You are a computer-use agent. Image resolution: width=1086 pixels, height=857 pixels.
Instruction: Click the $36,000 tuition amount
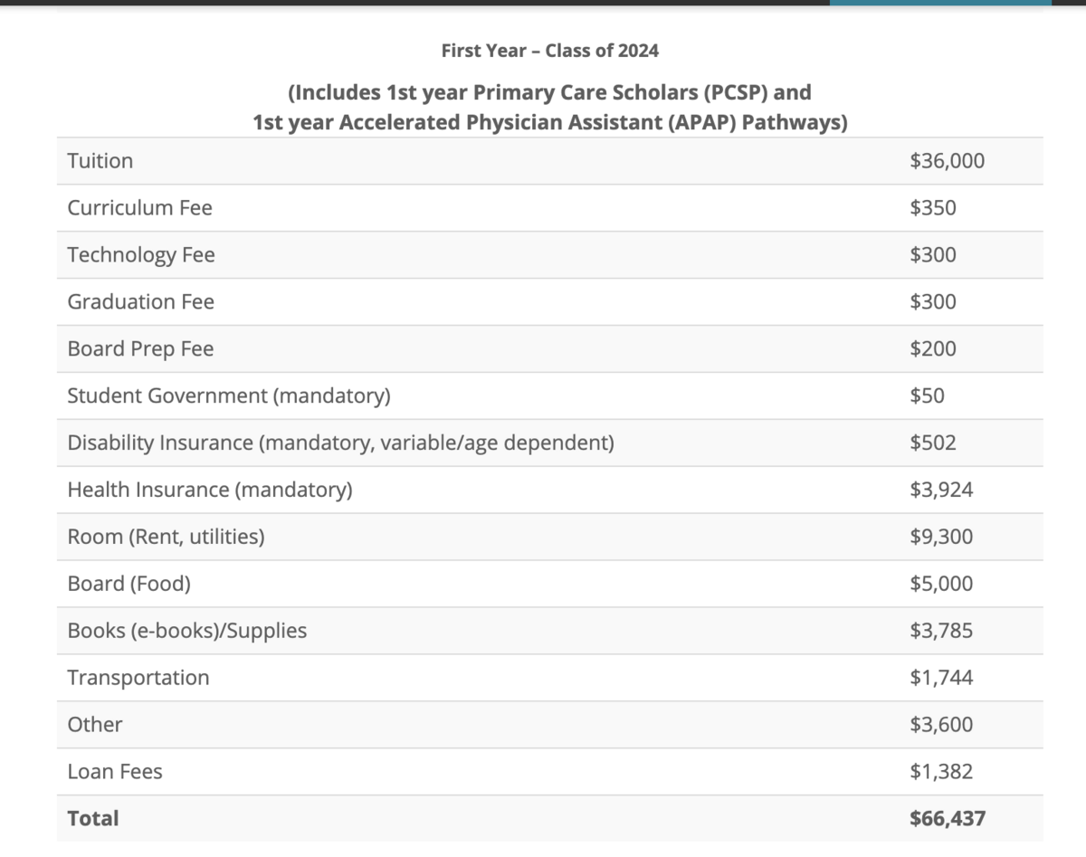[x=947, y=161]
